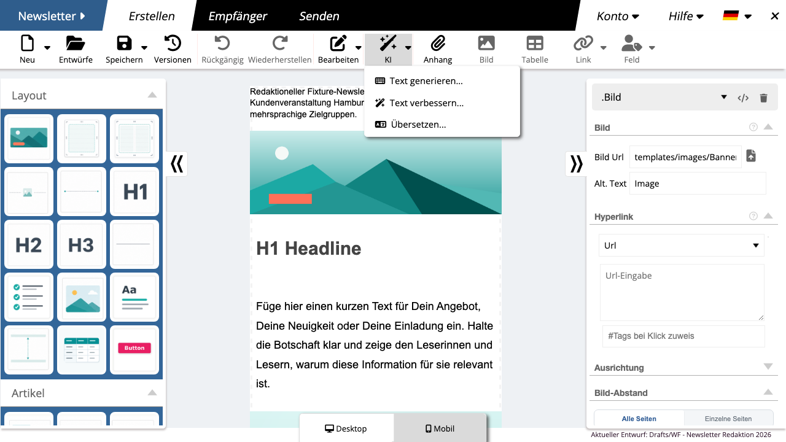This screenshot has width=786, height=442.
Task: Click the Alt. Text input field
Action: 698,184
